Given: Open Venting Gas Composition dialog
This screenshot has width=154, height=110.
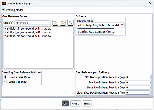Looking at the screenshot, I should (x=96, y=31).
